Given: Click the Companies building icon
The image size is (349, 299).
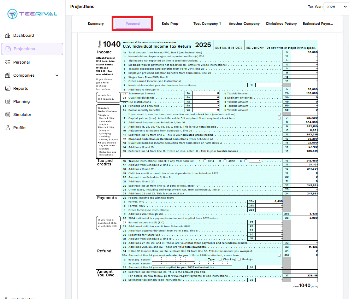Looking at the screenshot, I should 8,75.
